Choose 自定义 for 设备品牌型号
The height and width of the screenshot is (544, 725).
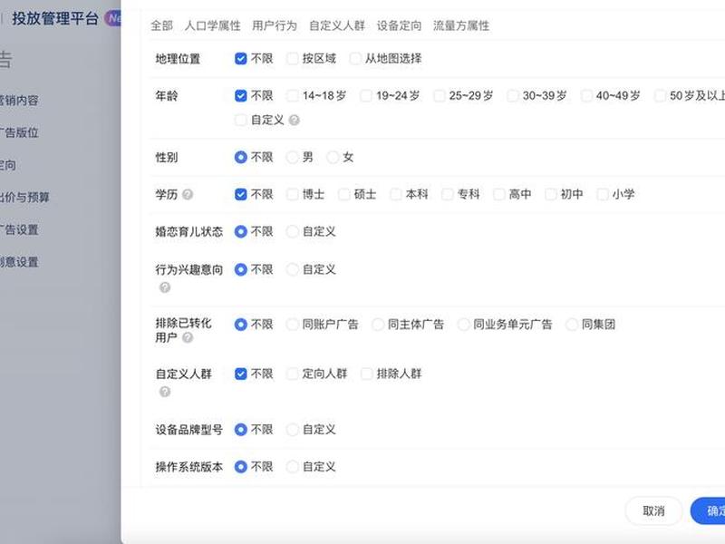tap(292, 430)
